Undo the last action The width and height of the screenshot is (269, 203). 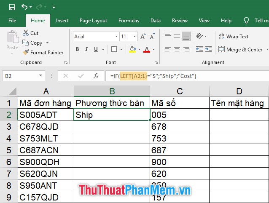tap(24, 7)
